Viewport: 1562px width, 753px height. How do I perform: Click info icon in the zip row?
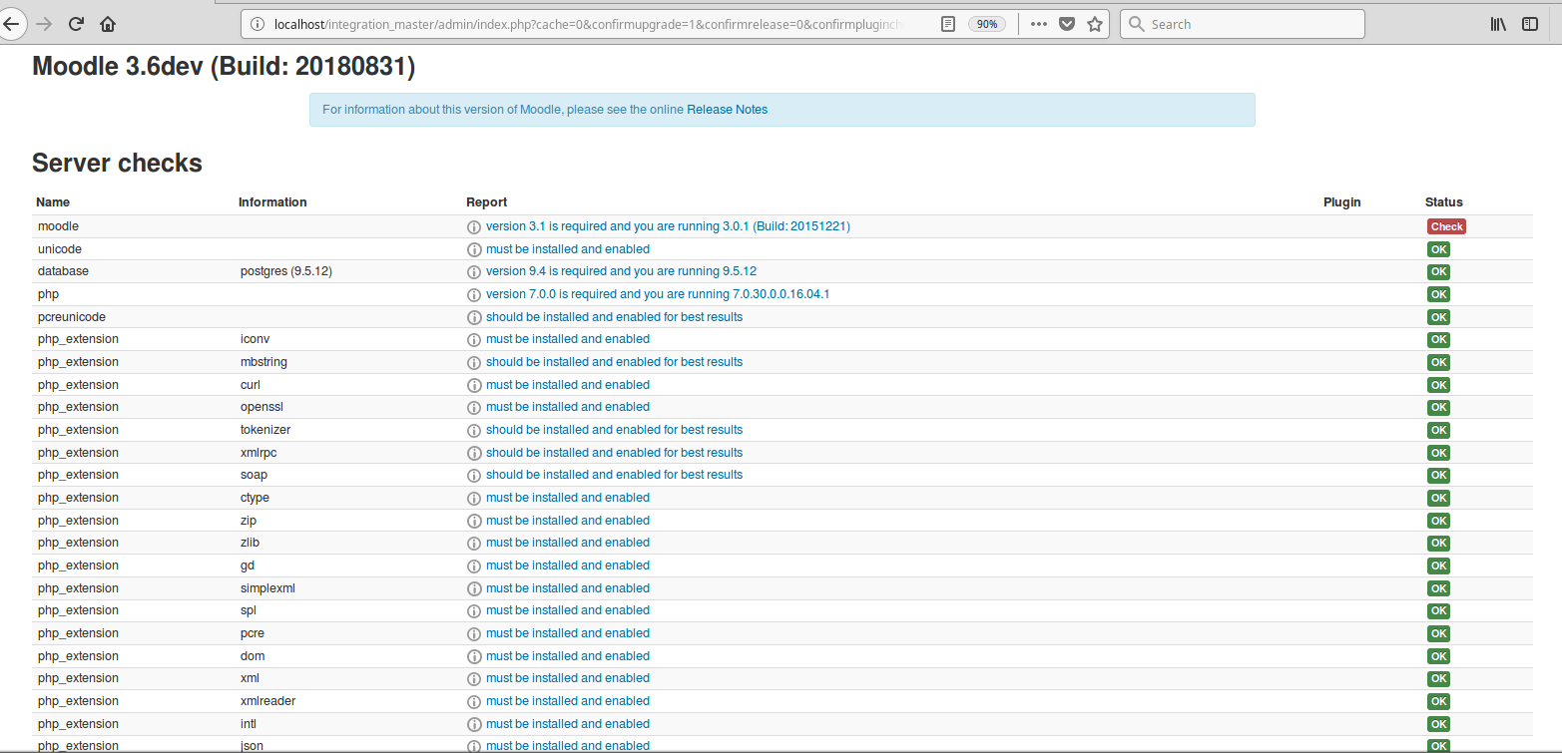tap(474, 521)
